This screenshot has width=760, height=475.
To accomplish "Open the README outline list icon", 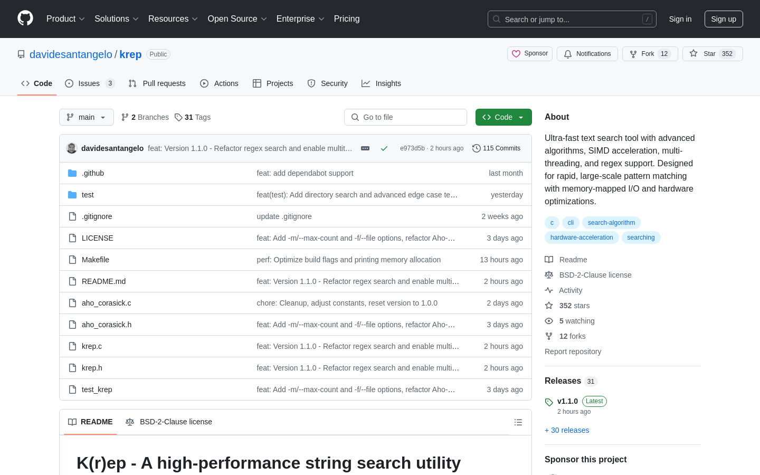I will coord(518,422).
